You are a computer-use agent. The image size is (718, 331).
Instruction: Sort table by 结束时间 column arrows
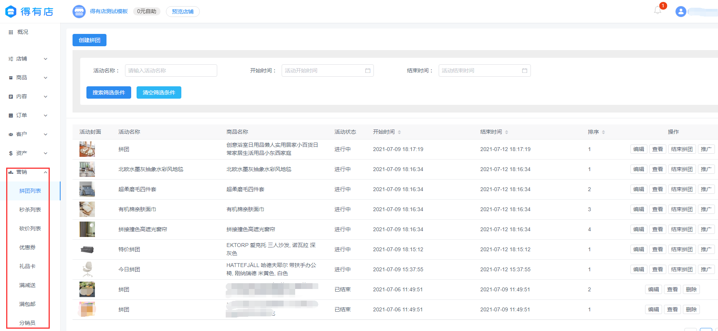[x=507, y=132]
